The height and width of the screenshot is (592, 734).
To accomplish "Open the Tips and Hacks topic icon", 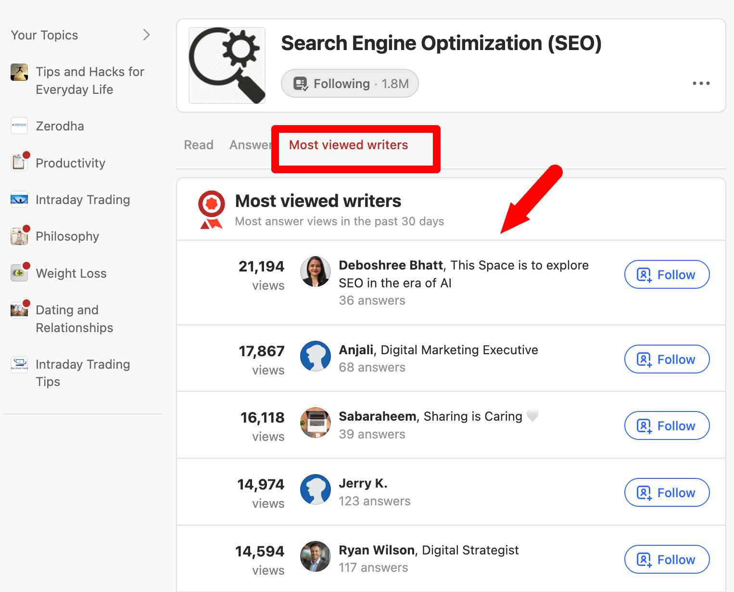I will tap(19, 72).
